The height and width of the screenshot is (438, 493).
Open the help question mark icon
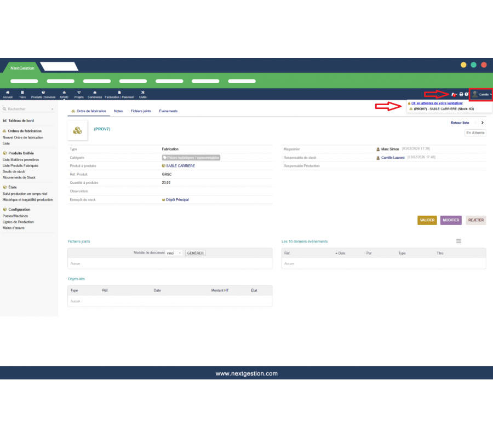coord(467,95)
